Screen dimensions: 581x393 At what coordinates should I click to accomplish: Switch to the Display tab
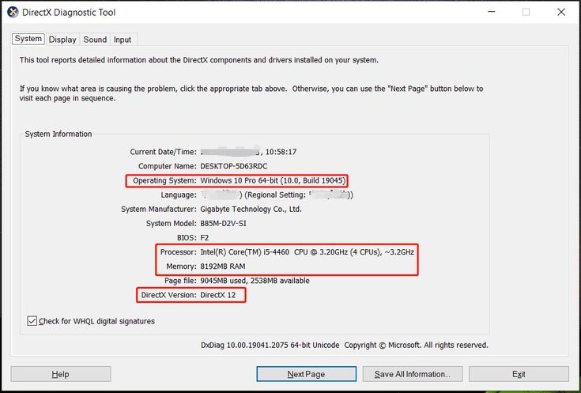[x=62, y=40]
